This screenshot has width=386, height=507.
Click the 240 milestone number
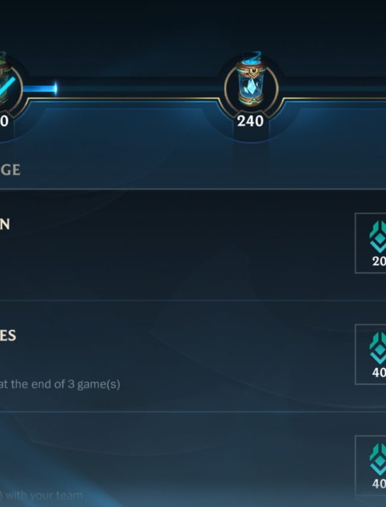coord(250,121)
